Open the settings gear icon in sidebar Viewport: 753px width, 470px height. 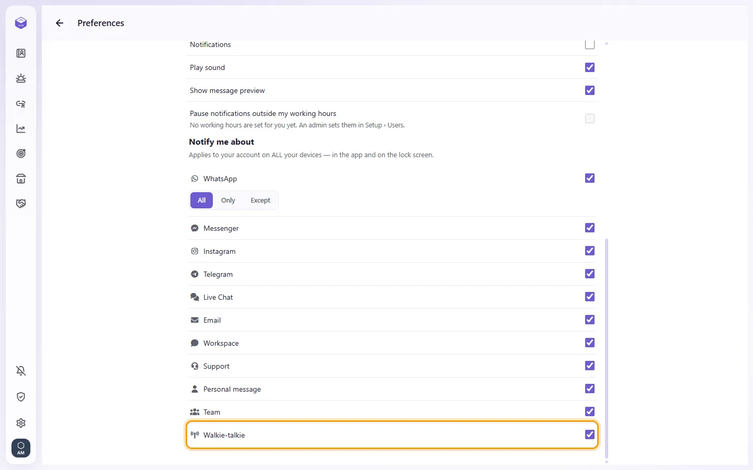[21, 423]
